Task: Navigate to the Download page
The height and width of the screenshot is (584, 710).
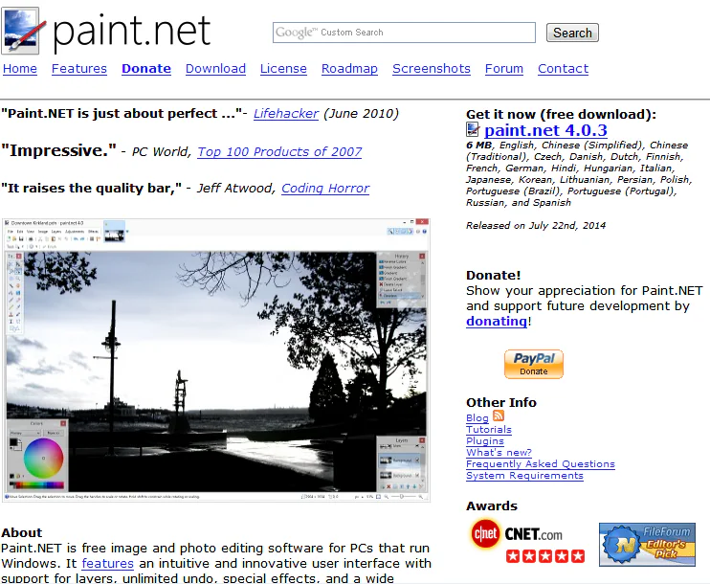Action: coord(215,69)
